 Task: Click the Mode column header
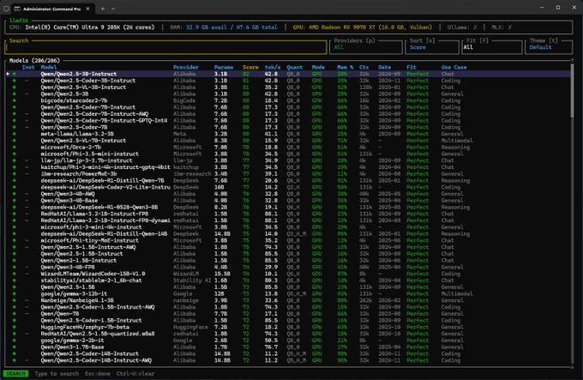tap(318, 67)
